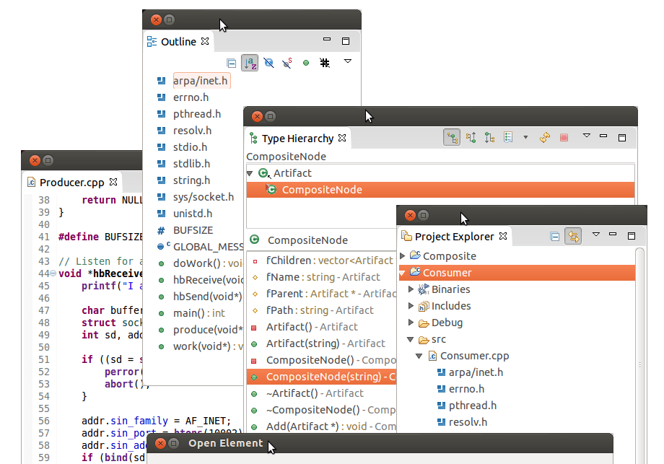
Task: Select the Producer.cpp editor tab
Action: 71,183
